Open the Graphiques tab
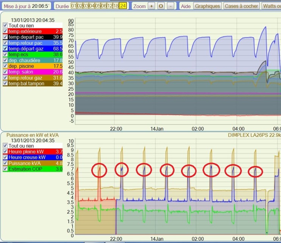 click(207, 6)
